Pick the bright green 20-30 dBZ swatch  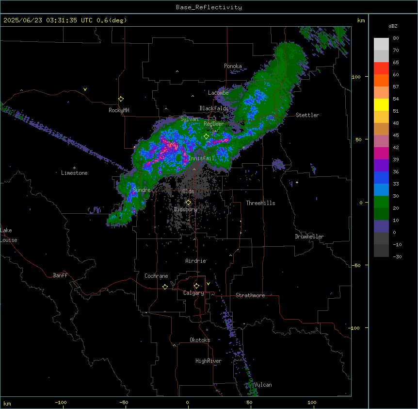click(x=381, y=202)
